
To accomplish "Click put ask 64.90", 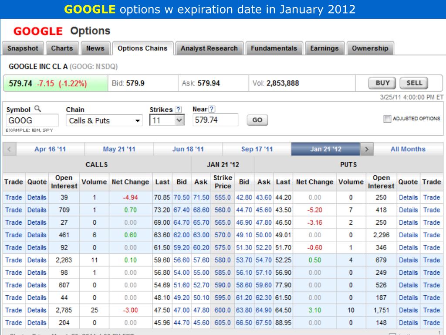I will click(x=264, y=310).
